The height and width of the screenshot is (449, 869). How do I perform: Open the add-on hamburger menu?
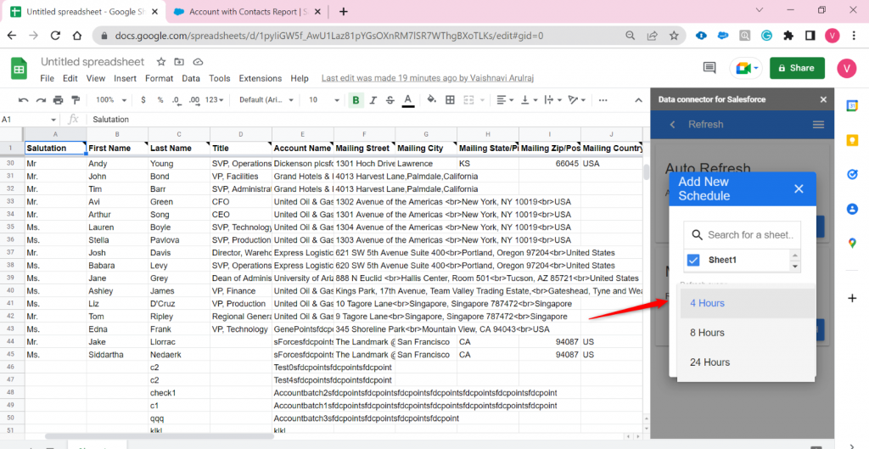pyautogui.click(x=818, y=125)
